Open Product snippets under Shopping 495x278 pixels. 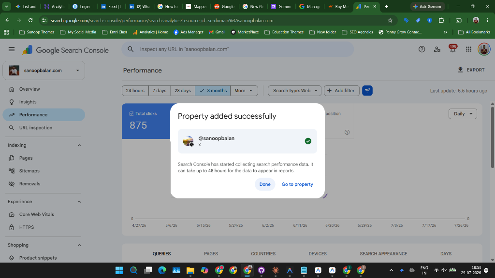(44, 258)
